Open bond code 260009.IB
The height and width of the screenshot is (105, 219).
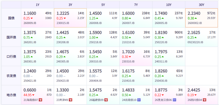tap(30, 23)
